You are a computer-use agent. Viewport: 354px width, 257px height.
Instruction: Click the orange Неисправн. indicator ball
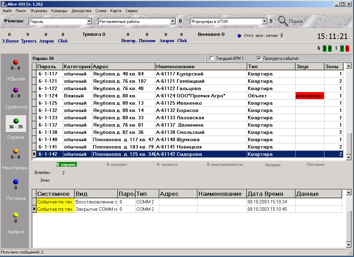tap(16, 151)
